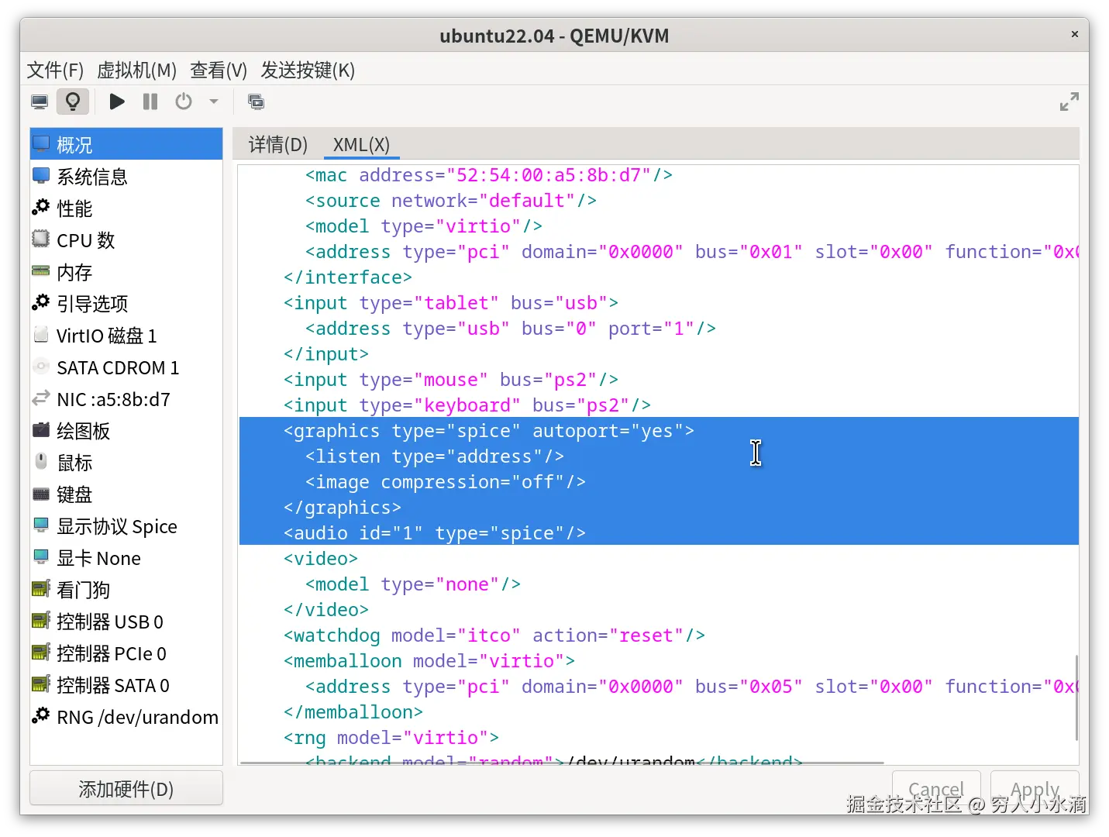Screen dimensions: 1109x837
Task: Click the model type="none" XML line
Action: pos(412,584)
